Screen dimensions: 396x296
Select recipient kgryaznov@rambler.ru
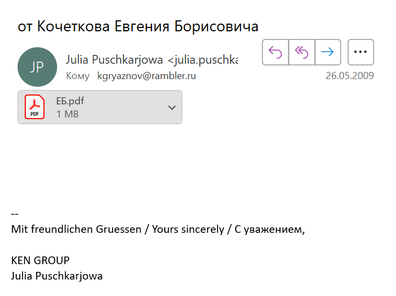coord(147,76)
